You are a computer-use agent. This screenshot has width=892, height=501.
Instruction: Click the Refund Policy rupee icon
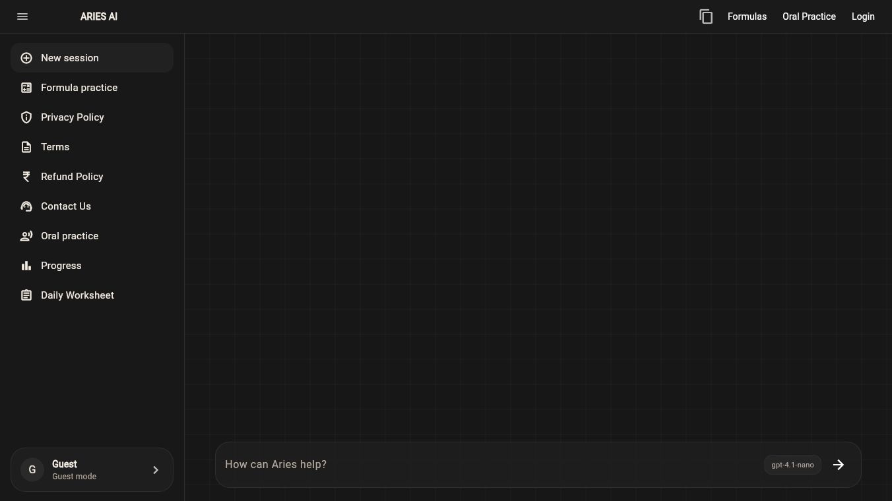click(x=26, y=177)
